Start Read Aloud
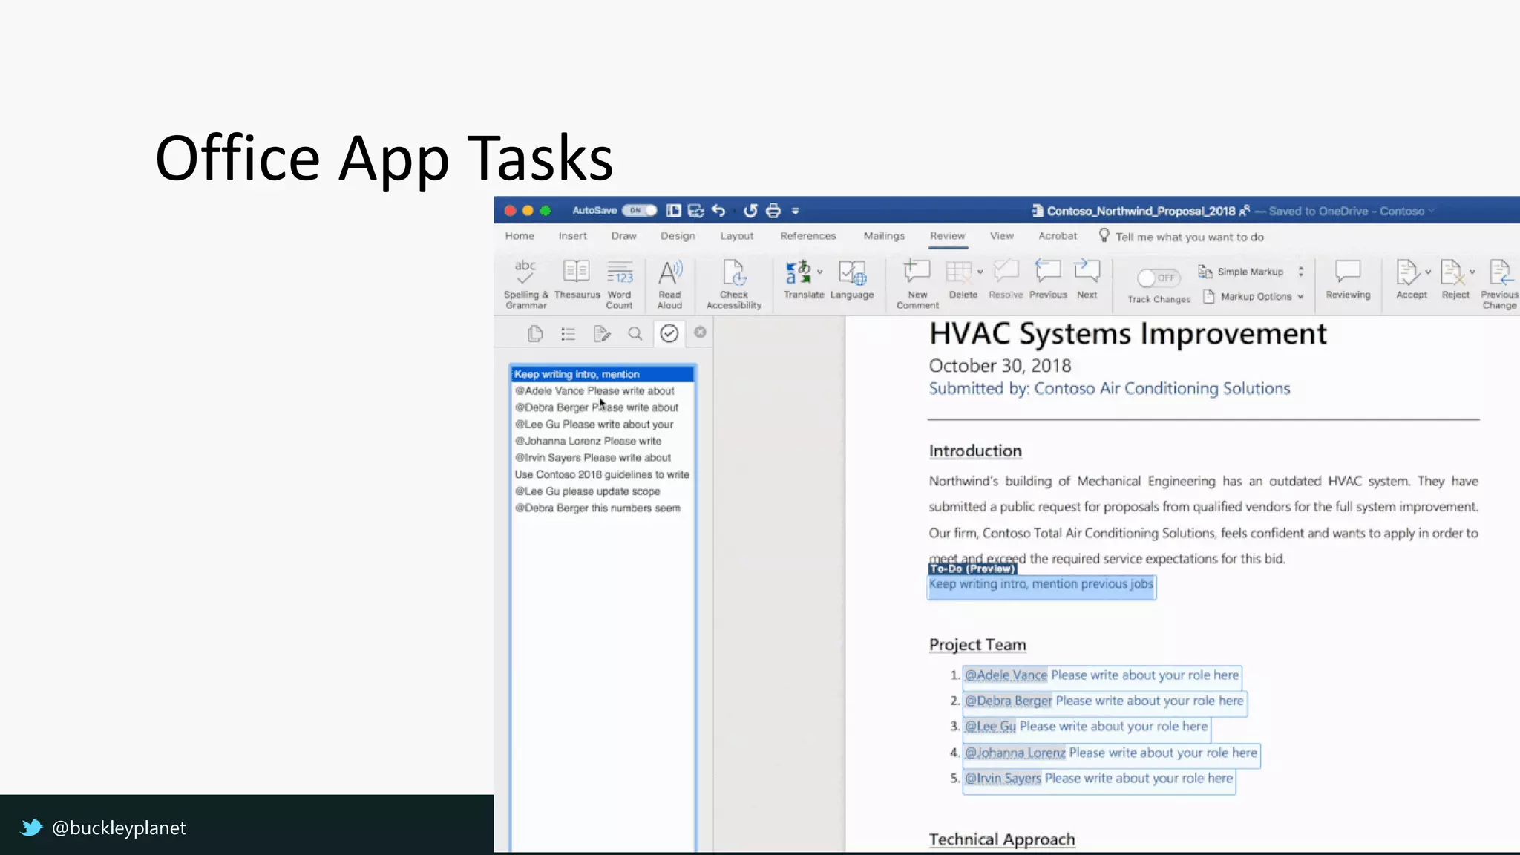 tap(669, 284)
